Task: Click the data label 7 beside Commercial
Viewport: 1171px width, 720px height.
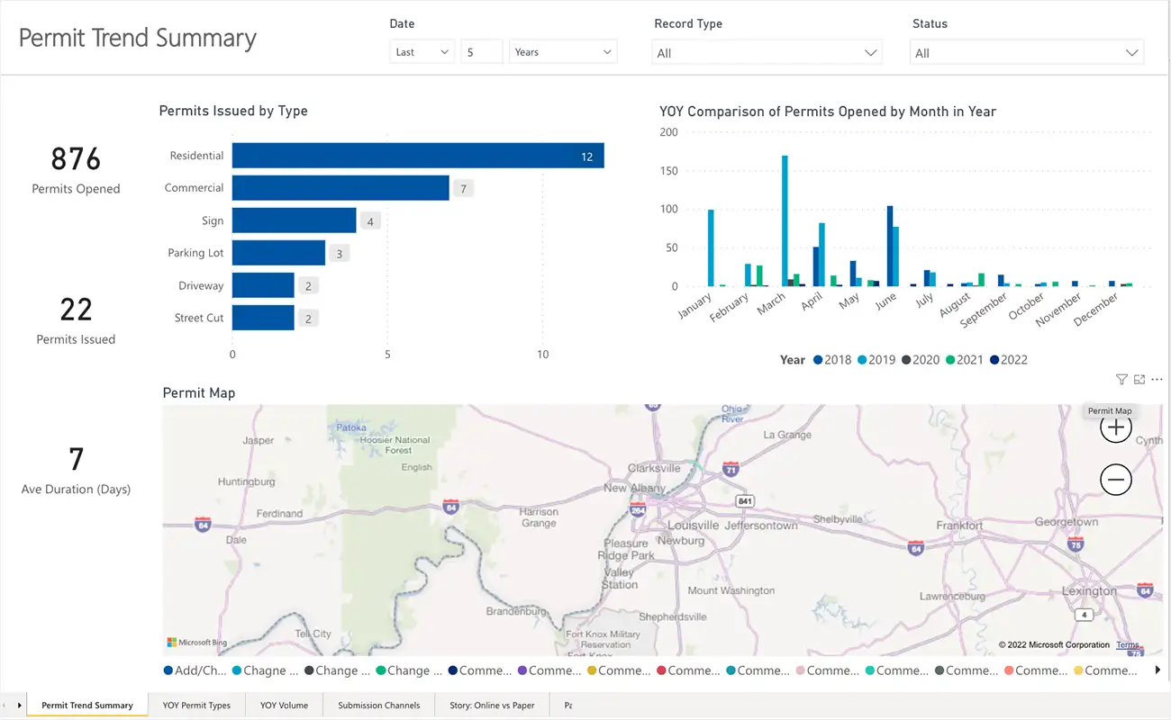Action: click(463, 189)
